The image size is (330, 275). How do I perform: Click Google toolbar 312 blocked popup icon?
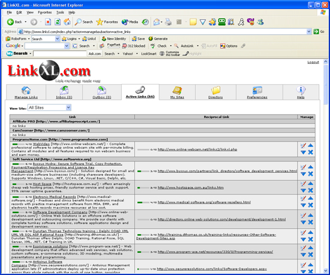(x=134, y=46)
